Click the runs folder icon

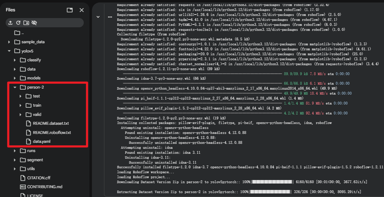point(23,151)
